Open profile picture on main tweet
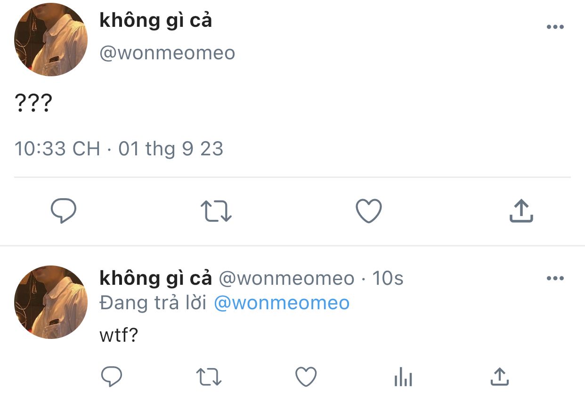Viewport: 585px width, 394px height. (51, 40)
